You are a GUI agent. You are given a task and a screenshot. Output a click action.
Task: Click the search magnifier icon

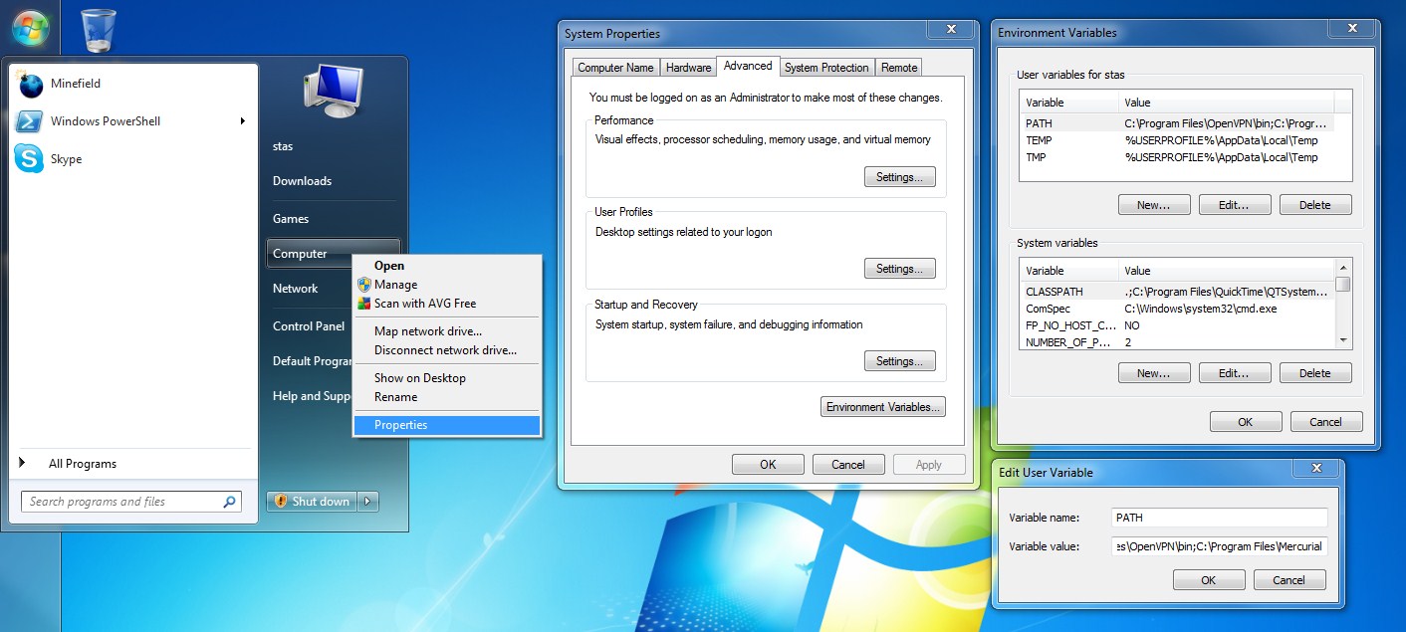tap(229, 502)
